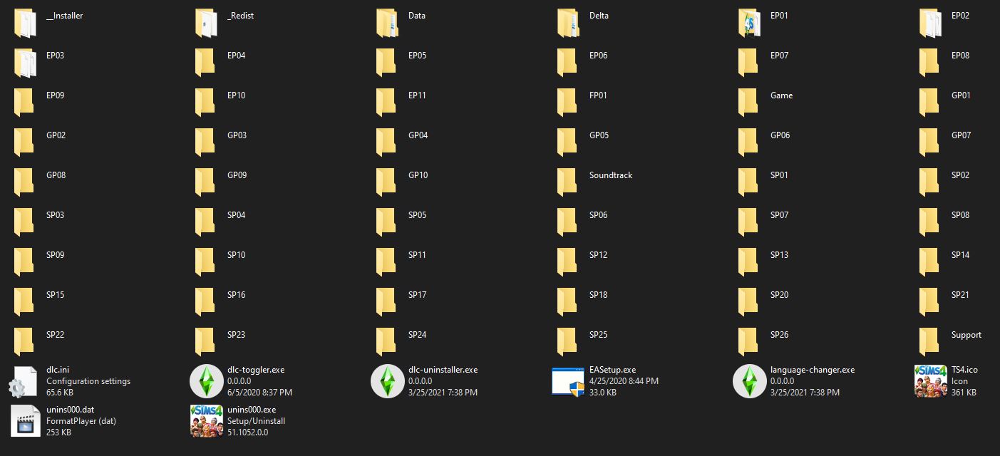Click the TS4.ico Sims 4 icon

pyautogui.click(x=930, y=381)
